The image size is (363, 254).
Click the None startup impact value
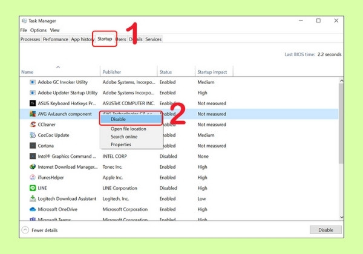tap(203, 157)
